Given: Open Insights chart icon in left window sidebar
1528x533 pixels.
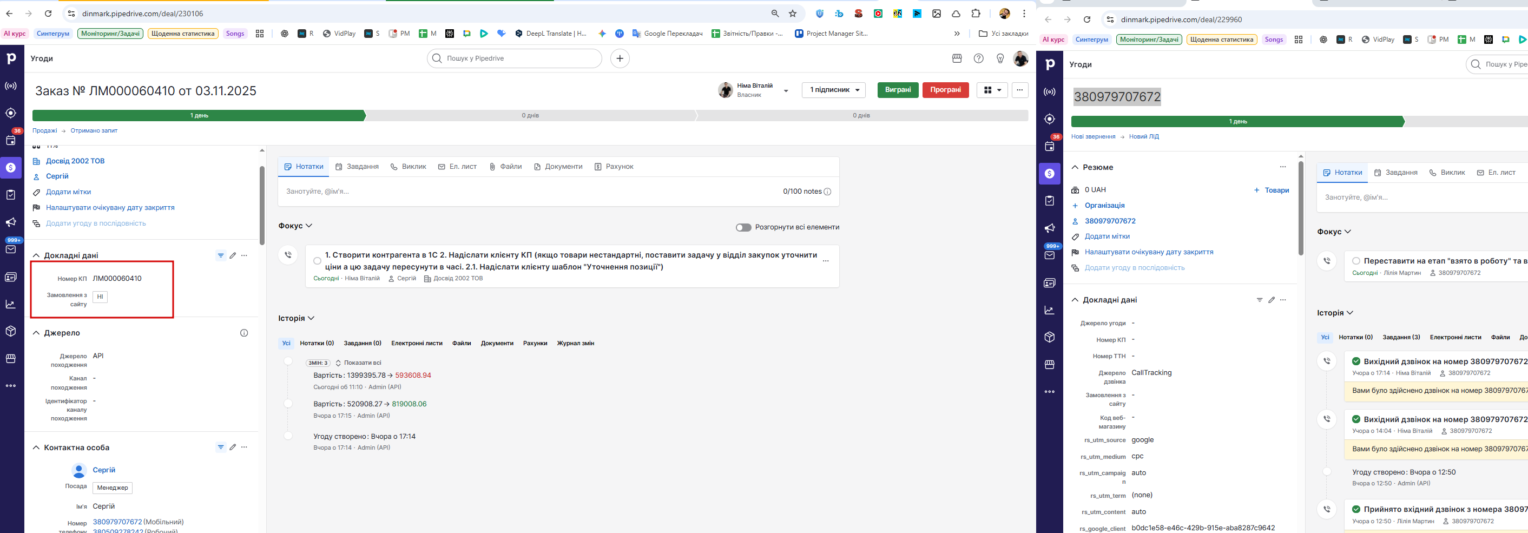Looking at the screenshot, I should (x=11, y=304).
